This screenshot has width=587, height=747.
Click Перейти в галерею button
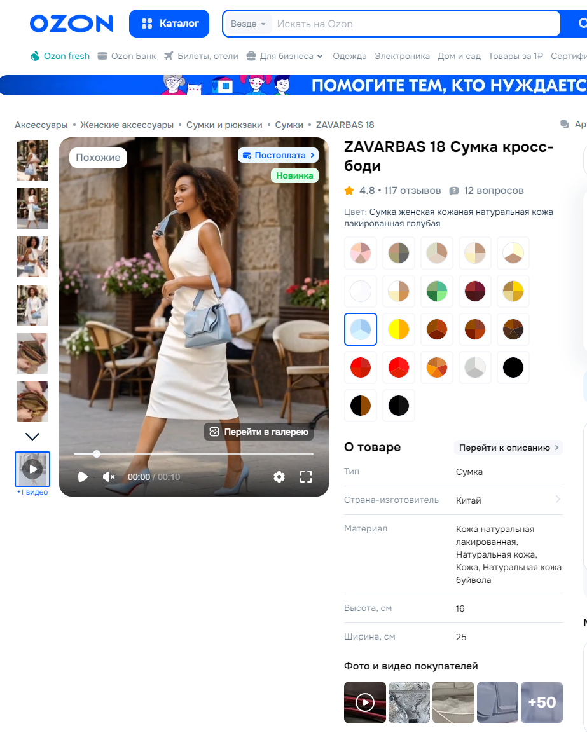click(x=259, y=432)
